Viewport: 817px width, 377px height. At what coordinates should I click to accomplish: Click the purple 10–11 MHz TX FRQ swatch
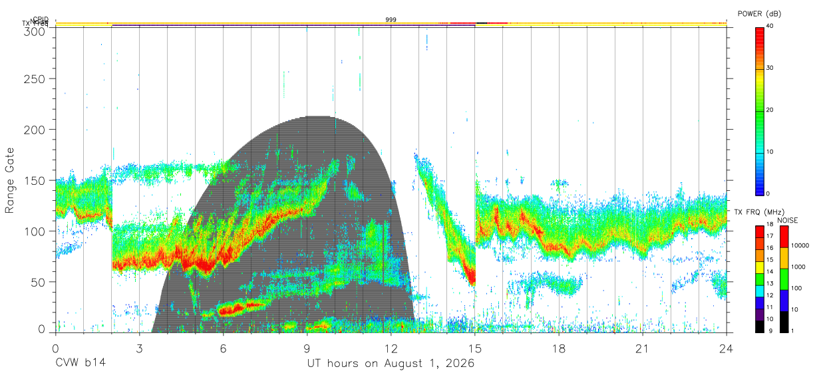[x=759, y=314]
